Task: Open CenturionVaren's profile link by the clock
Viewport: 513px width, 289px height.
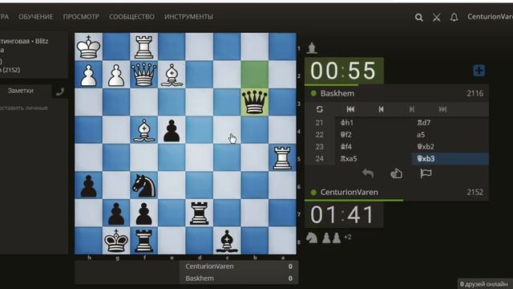Action: click(x=349, y=192)
